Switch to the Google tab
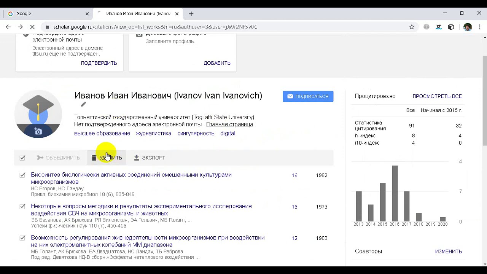This screenshot has width=487, height=274. 48,14
